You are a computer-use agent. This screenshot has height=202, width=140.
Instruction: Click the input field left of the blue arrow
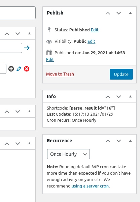(x=11, y=48)
